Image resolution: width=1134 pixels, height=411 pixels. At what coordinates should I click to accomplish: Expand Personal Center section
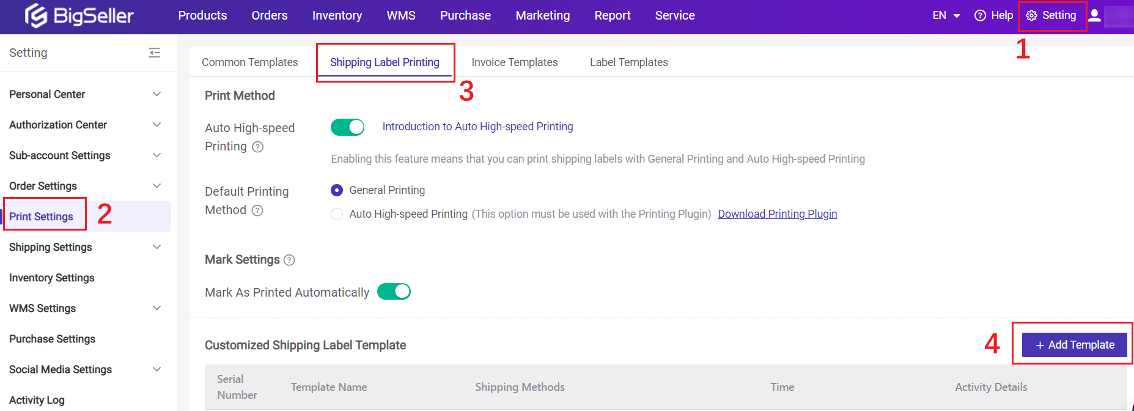tap(157, 94)
